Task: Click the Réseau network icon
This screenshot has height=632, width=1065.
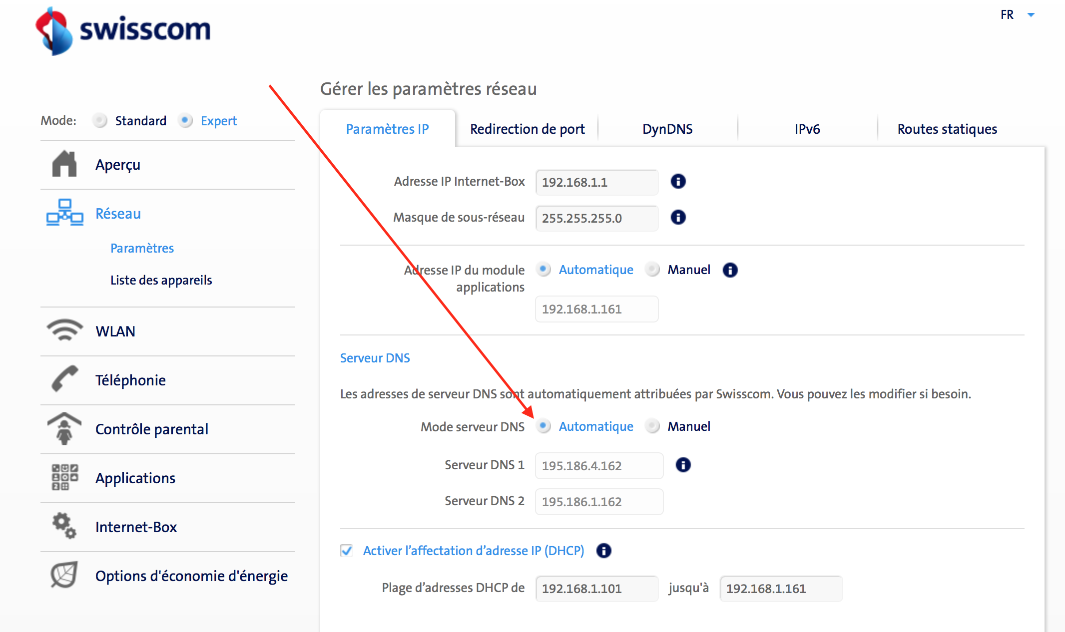Action: 64,213
